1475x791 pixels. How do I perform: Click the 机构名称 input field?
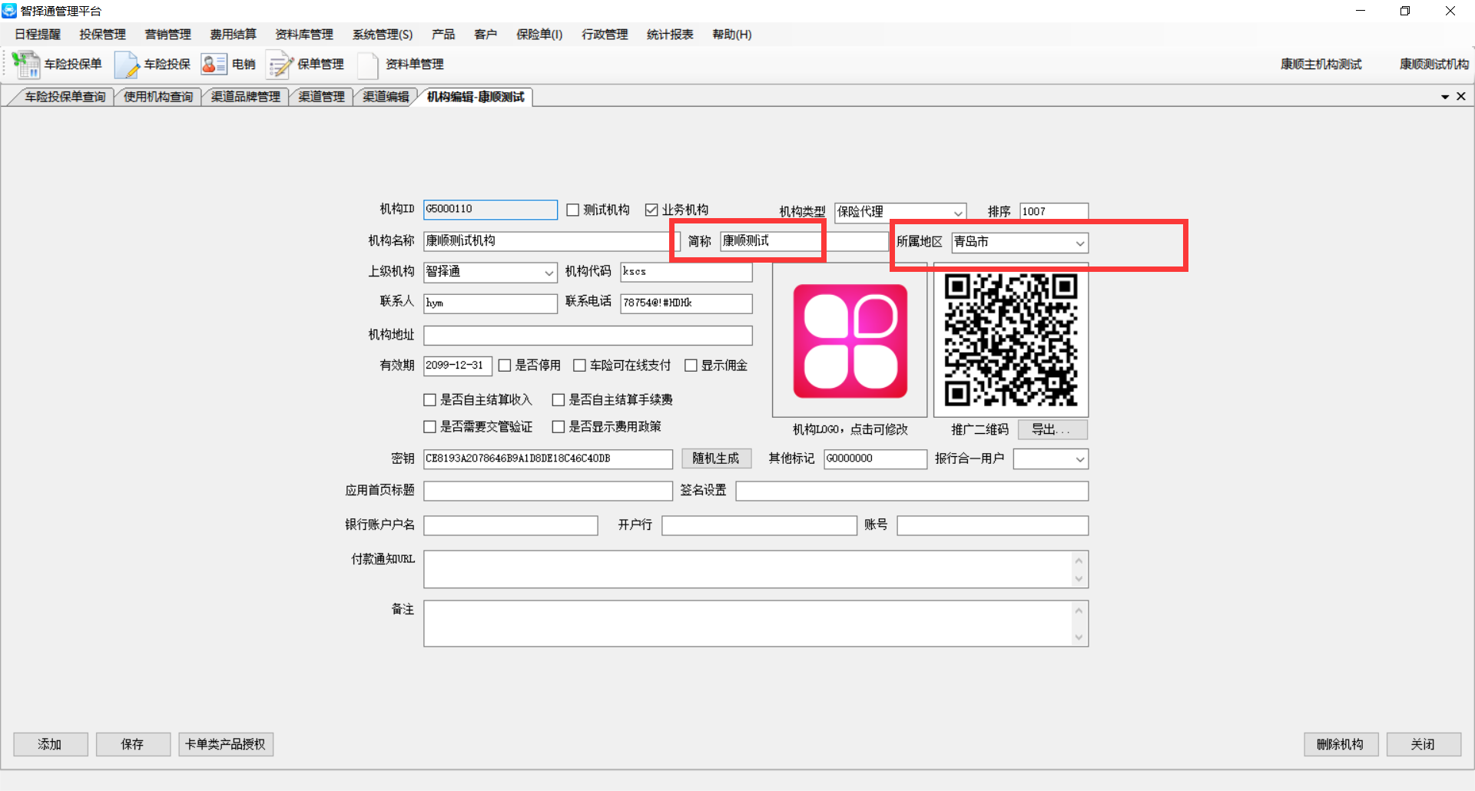tap(551, 241)
